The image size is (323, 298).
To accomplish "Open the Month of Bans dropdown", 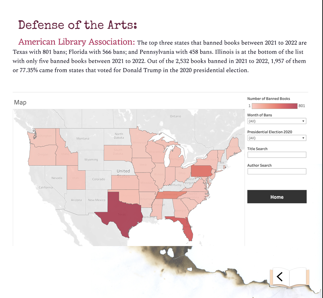I will click(277, 121).
